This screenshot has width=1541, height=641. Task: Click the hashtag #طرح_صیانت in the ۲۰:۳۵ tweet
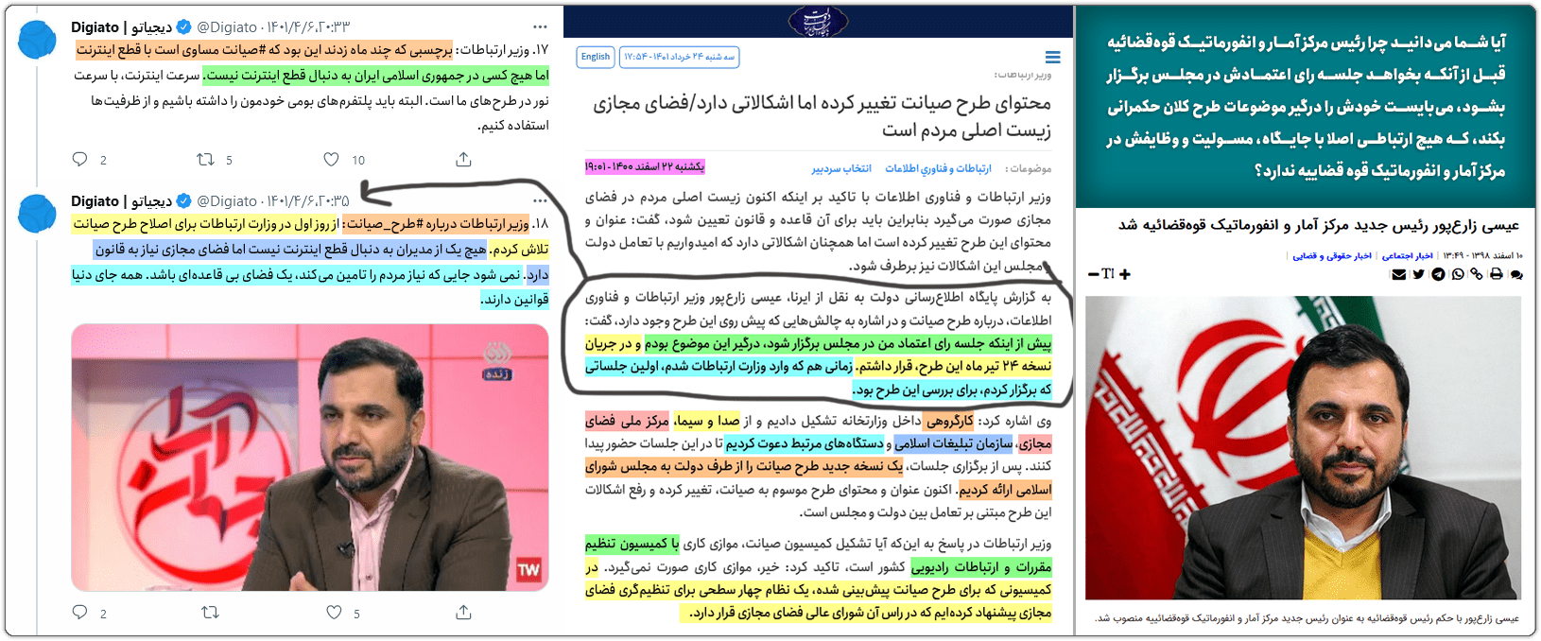point(385,224)
